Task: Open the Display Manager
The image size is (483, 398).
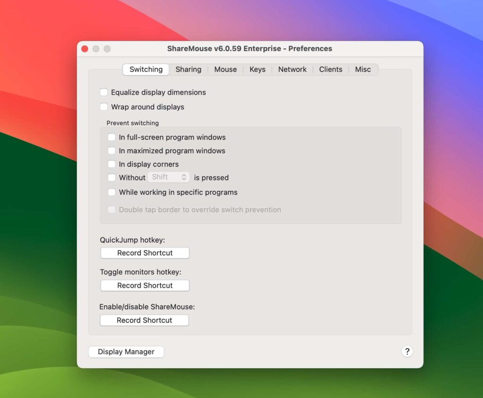Action: (x=126, y=351)
